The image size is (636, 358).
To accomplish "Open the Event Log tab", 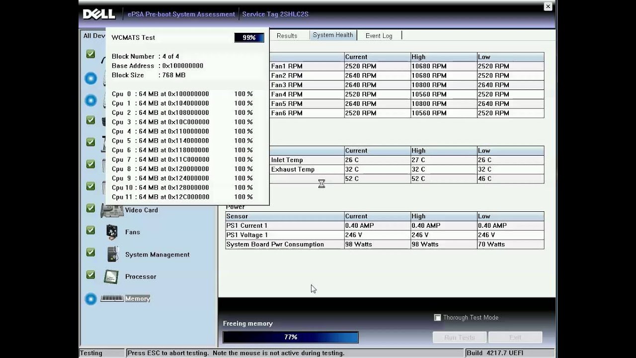I will tap(379, 36).
